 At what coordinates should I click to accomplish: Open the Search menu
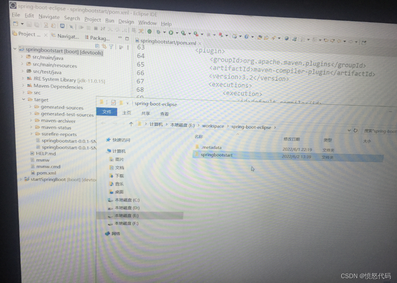(x=72, y=18)
